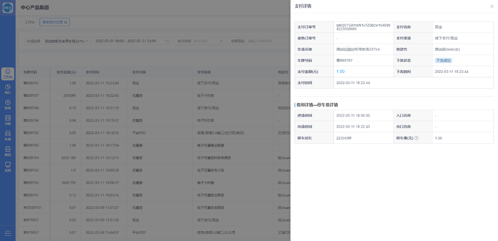
Task: Click plate number 青B89763 in table
Action: 31,170
